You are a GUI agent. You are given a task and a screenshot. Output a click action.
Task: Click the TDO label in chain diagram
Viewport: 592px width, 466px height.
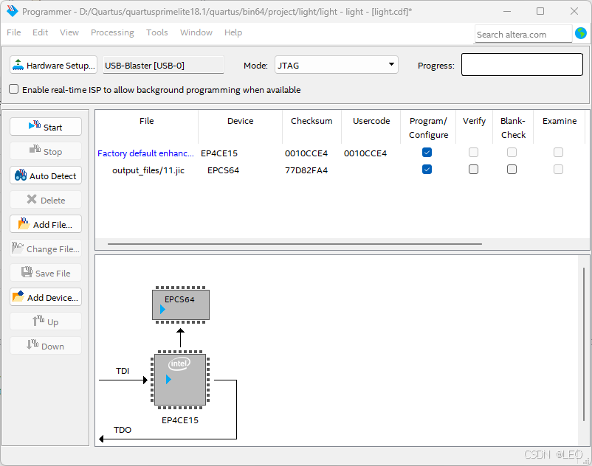click(123, 430)
